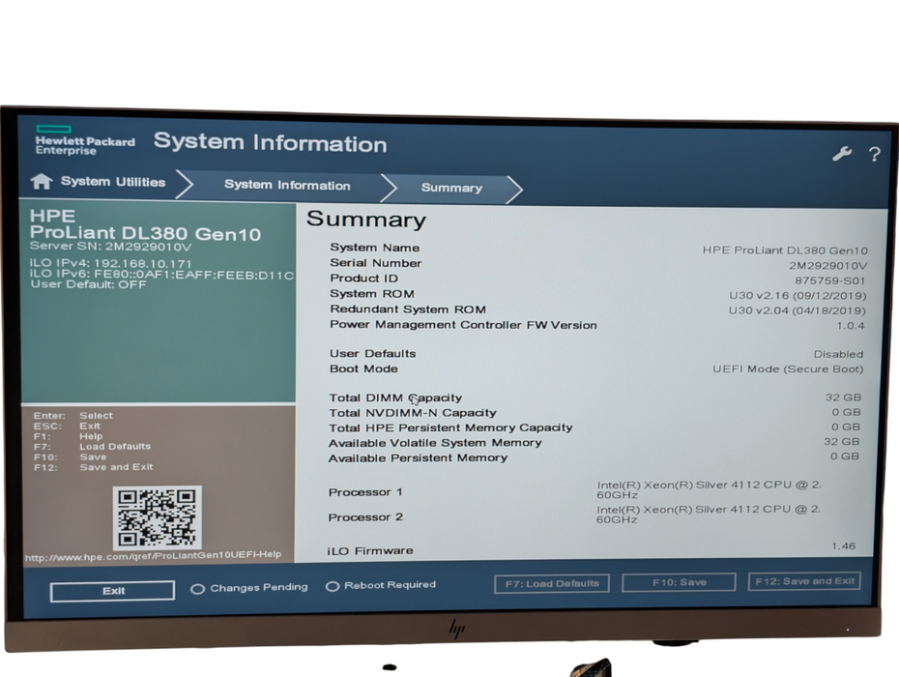Select Redundant System ROM value U30 v2.04
This screenshot has height=677, width=899.
(797, 310)
